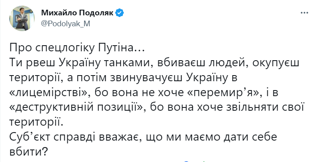Image resolution: width=317 pixels, height=162 pixels.
Task: Click the words 'Ти рвеш Україну танками'
Action: (x=80, y=63)
